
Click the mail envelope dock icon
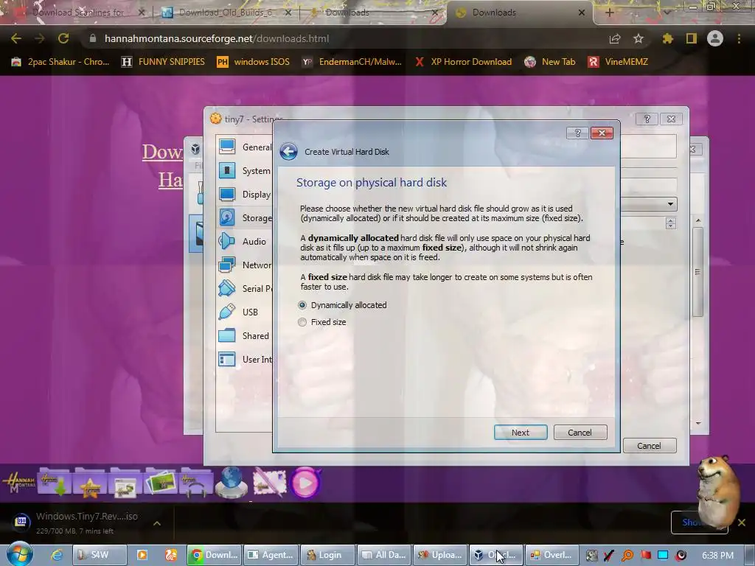[269, 482]
